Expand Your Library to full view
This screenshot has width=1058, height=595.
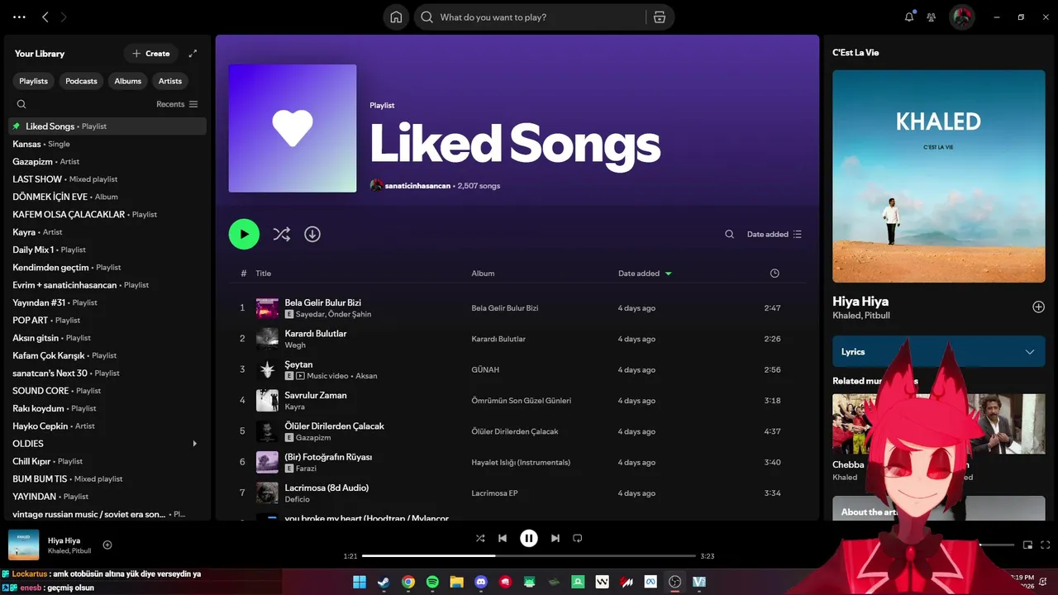pyautogui.click(x=193, y=54)
